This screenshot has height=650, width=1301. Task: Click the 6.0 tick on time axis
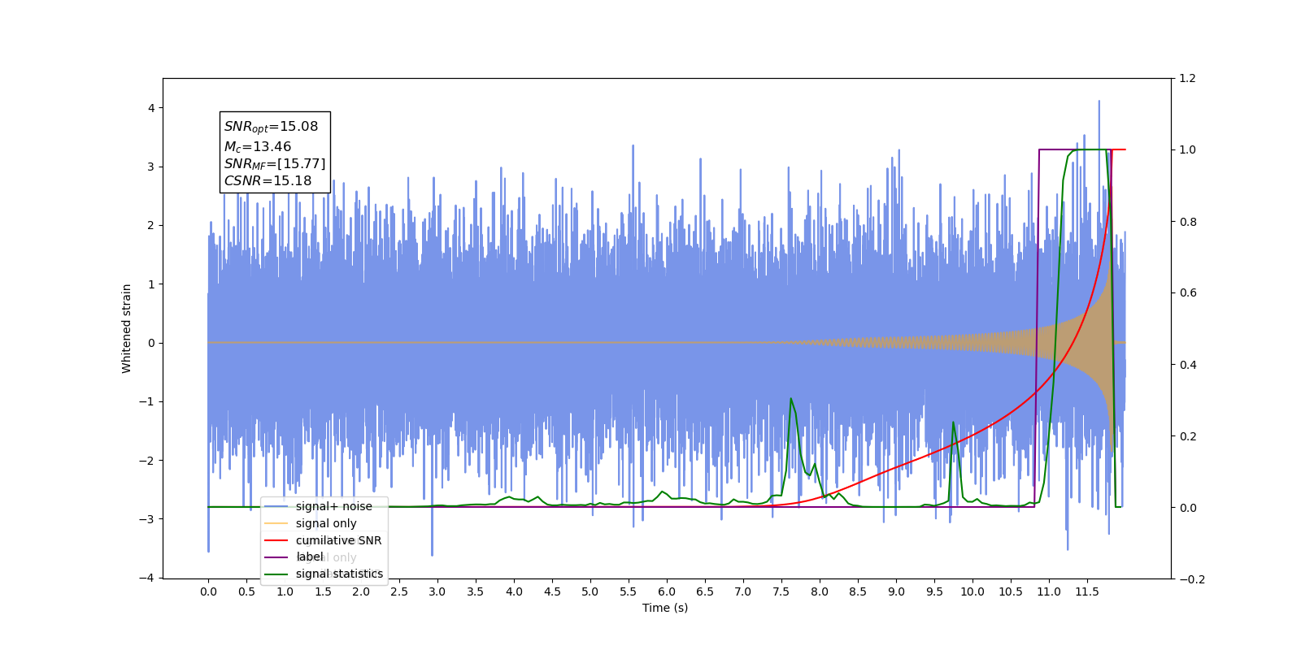[667, 591]
